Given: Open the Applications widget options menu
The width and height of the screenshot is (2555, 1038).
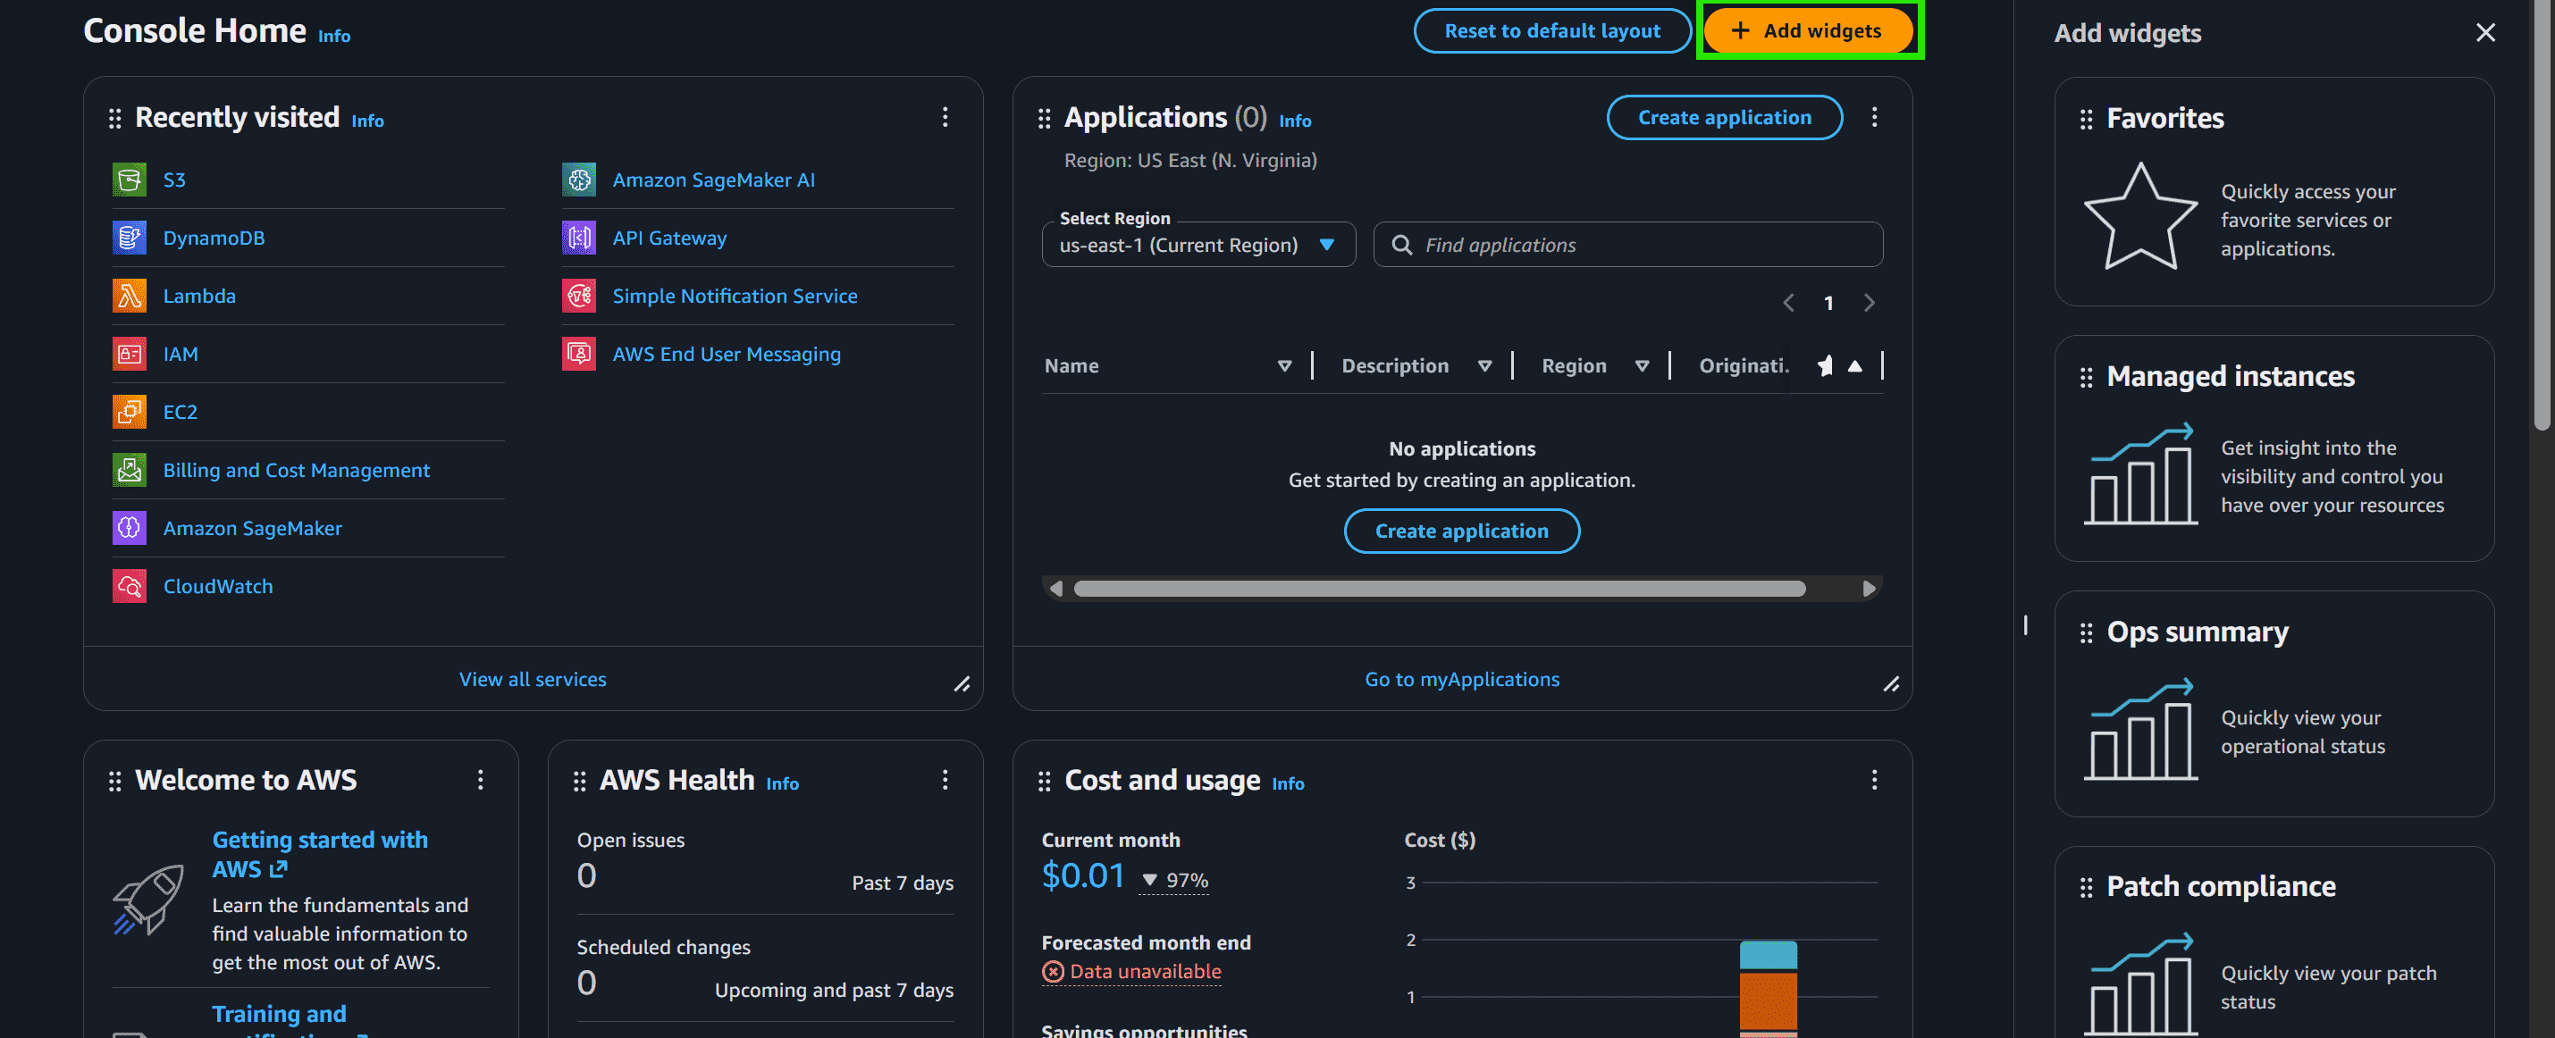Looking at the screenshot, I should point(1875,117).
